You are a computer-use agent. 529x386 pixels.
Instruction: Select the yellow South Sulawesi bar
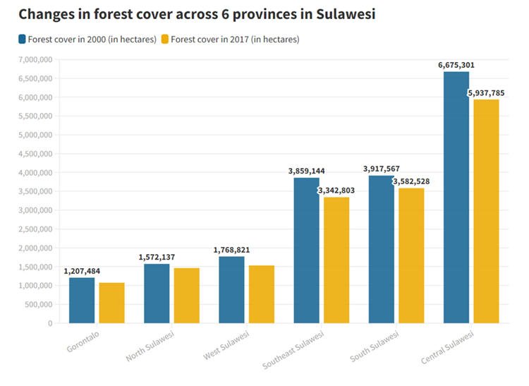[x=411, y=255]
